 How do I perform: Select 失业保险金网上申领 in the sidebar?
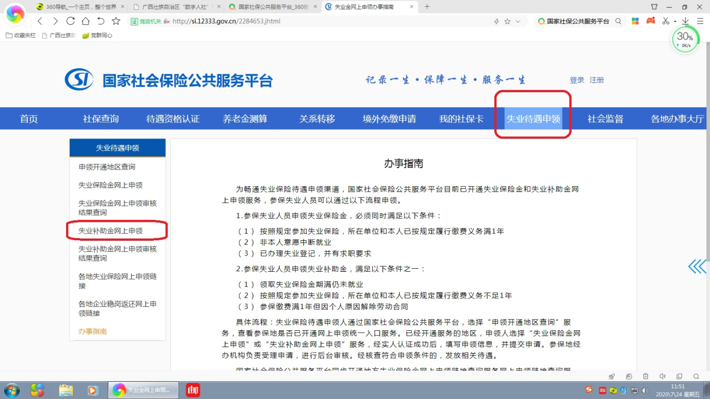[x=110, y=185]
